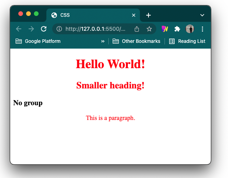Viewport: 228px width, 178px height.
Task: Open the site information icon
Action: coord(59,29)
